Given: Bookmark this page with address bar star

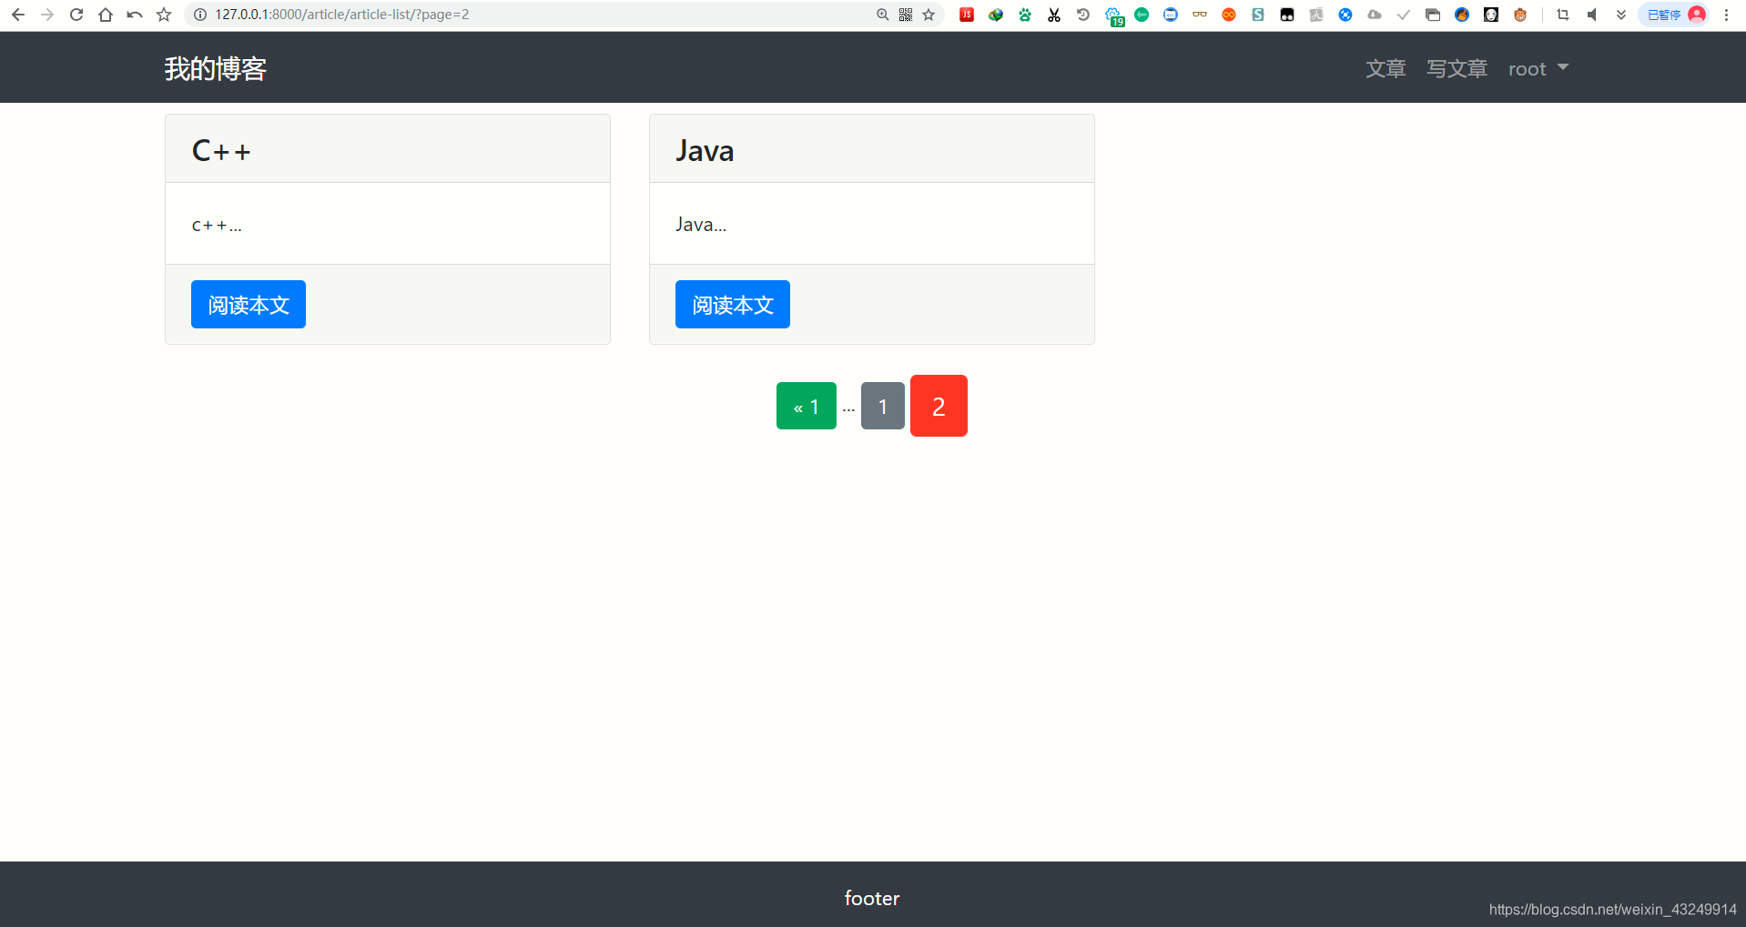Looking at the screenshot, I should click(x=929, y=15).
